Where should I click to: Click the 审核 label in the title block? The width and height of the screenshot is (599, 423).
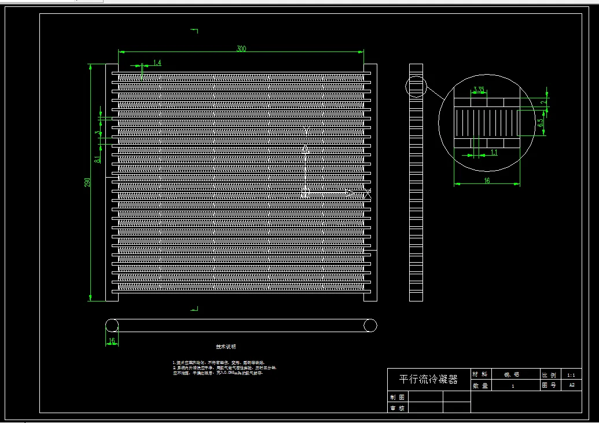397,408
